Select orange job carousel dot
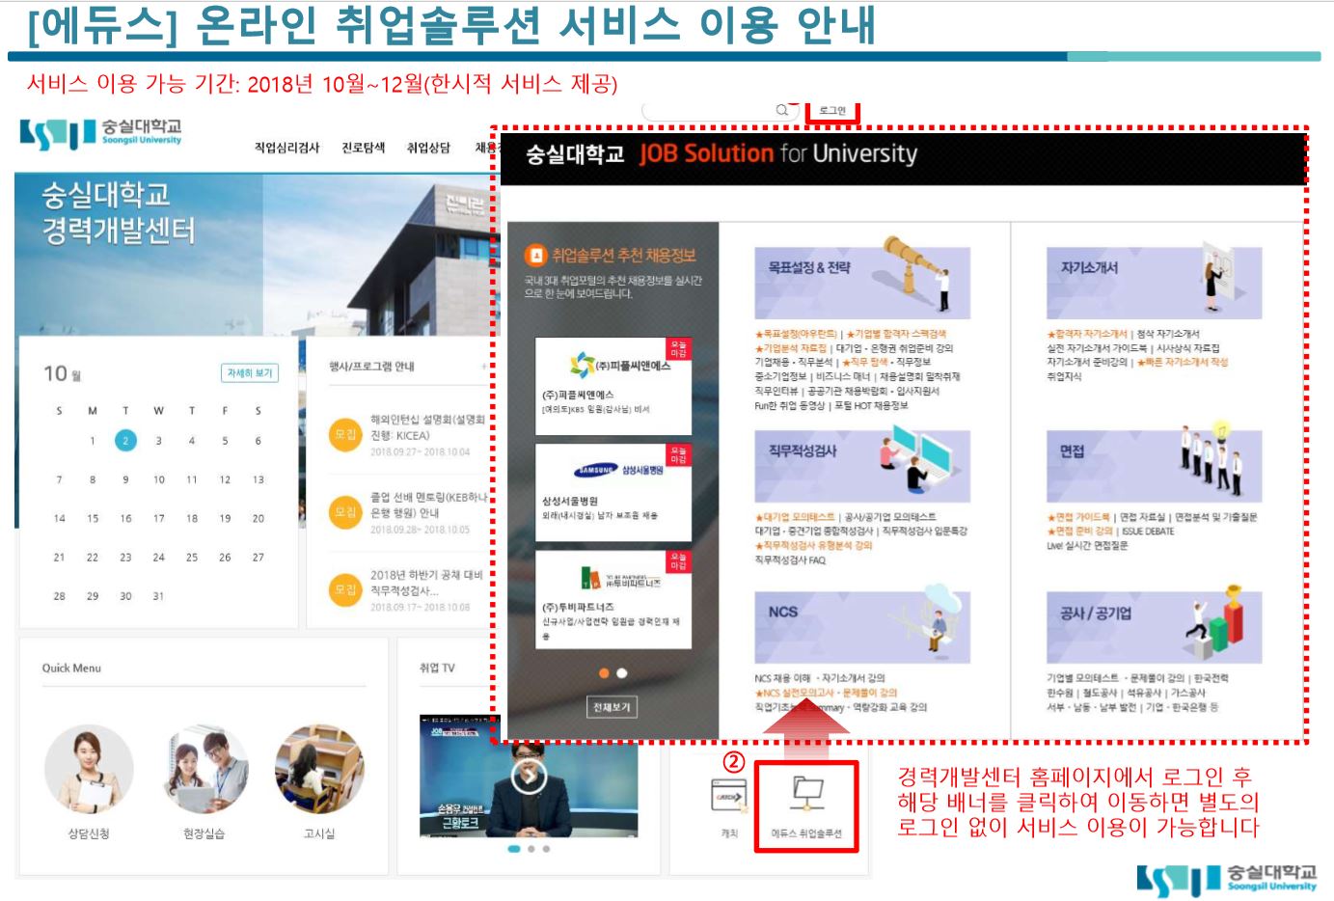1334x901 pixels. point(604,673)
